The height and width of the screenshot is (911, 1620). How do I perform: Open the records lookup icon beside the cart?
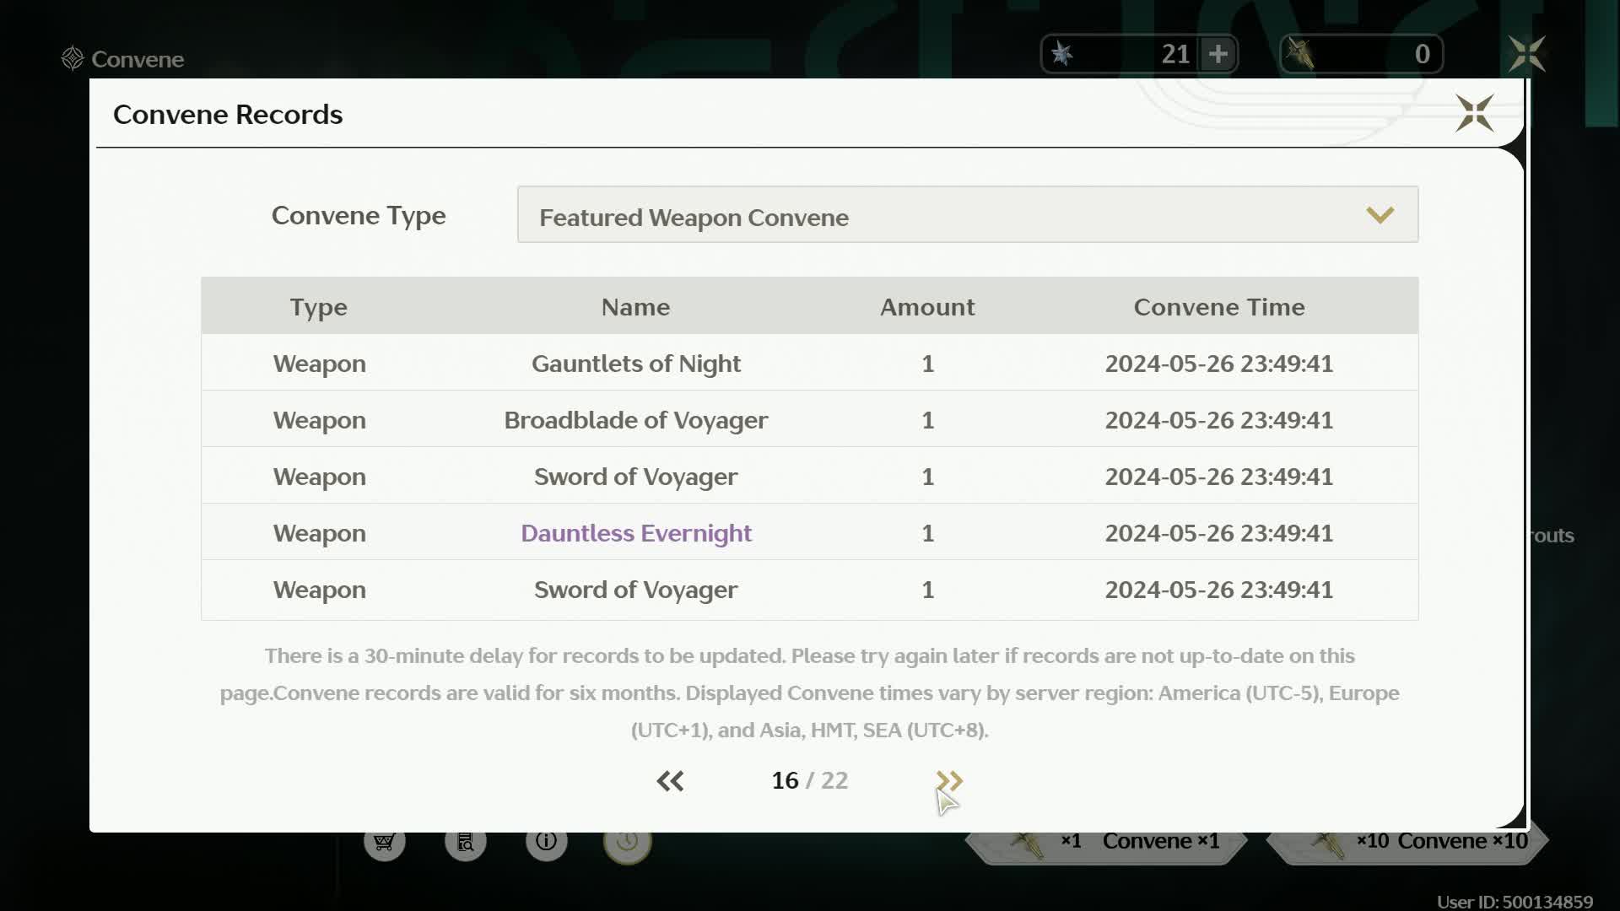coord(465,841)
